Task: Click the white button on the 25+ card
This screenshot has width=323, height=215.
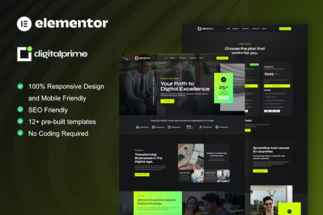Action: pos(223,98)
